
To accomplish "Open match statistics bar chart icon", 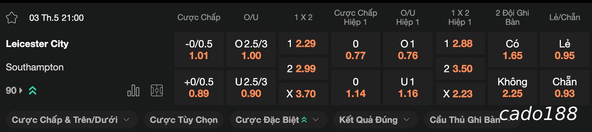I will [x=133, y=90].
